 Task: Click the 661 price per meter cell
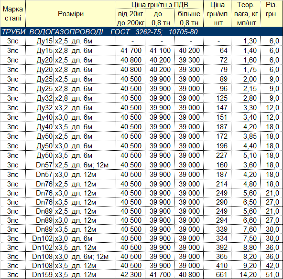pyautogui.click(x=218, y=275)
